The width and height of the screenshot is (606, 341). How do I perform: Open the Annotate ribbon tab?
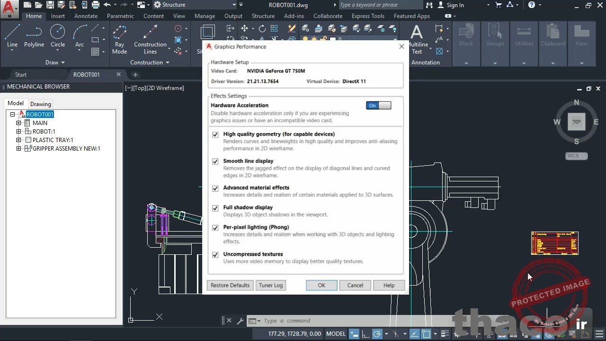(86, 16)
